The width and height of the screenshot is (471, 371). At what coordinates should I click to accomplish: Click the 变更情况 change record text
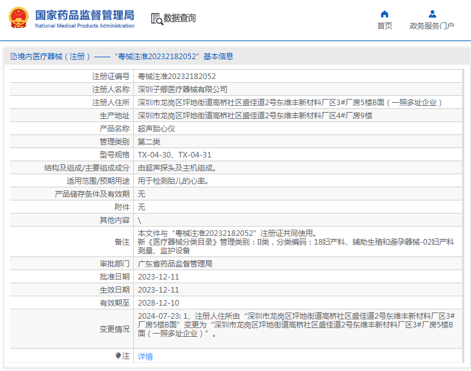(297, 325)
